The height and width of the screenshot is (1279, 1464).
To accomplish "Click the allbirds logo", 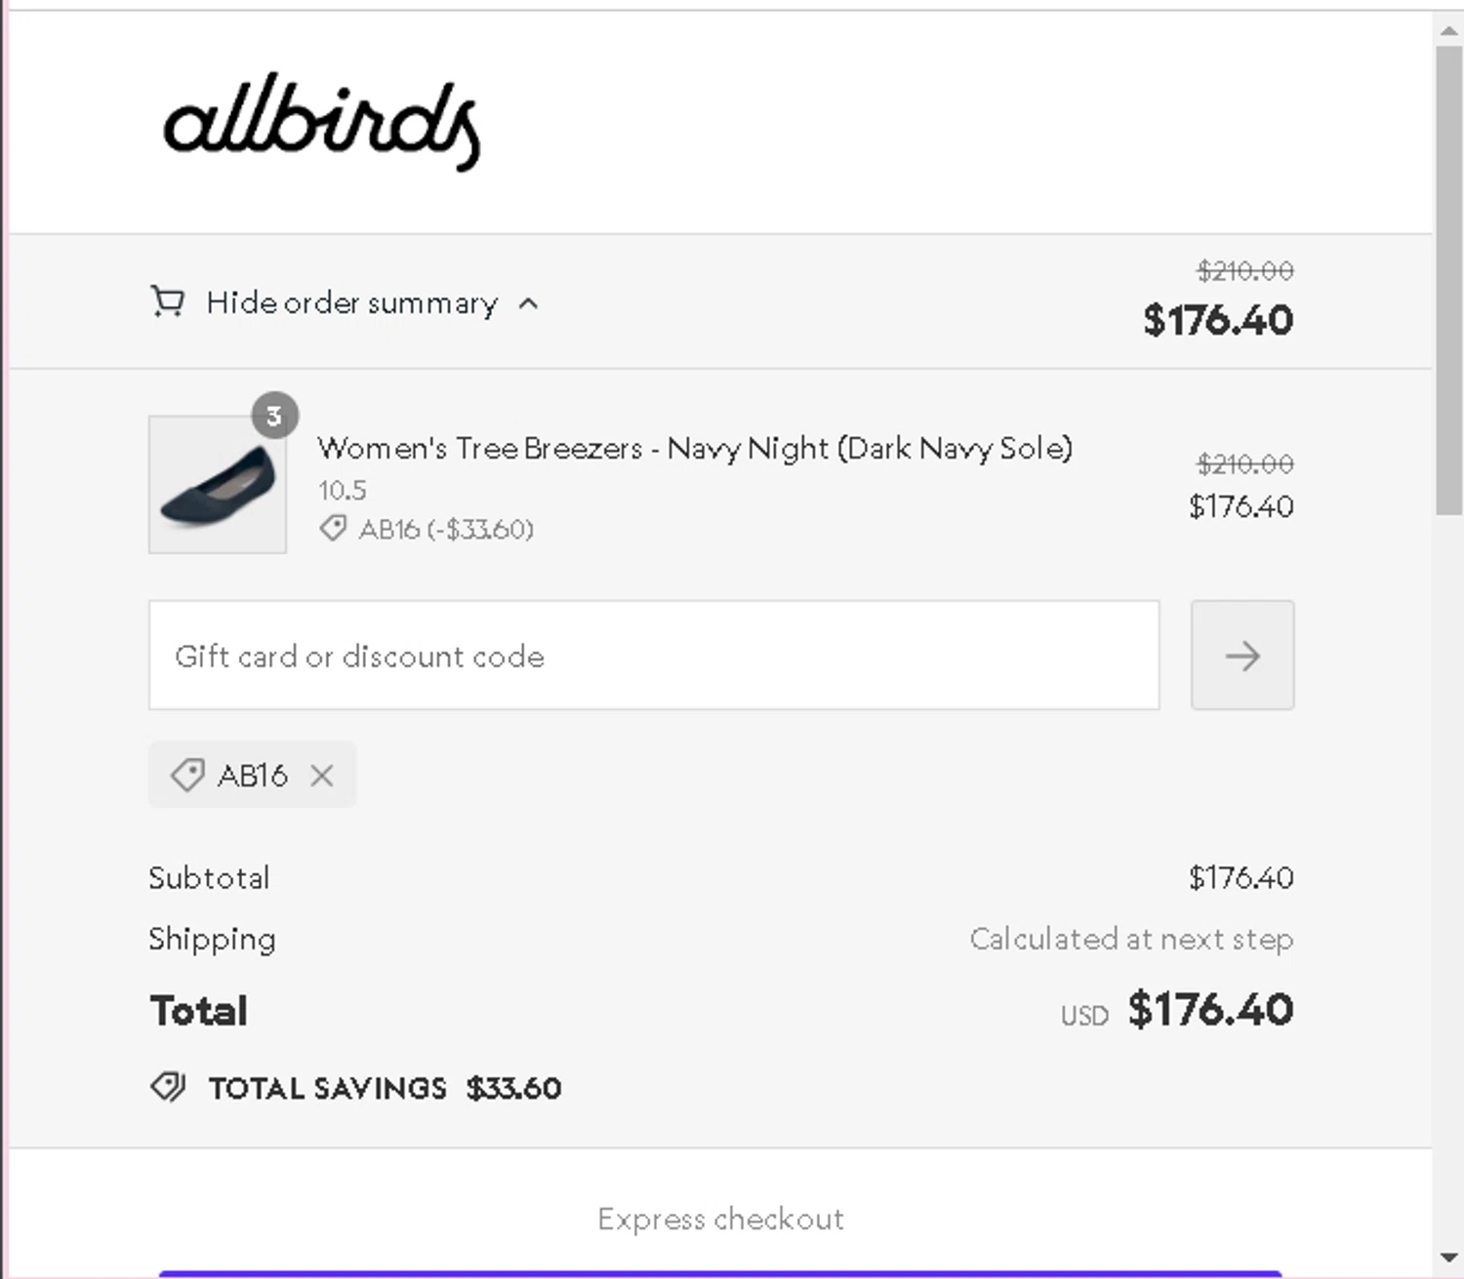I will 322,122.
